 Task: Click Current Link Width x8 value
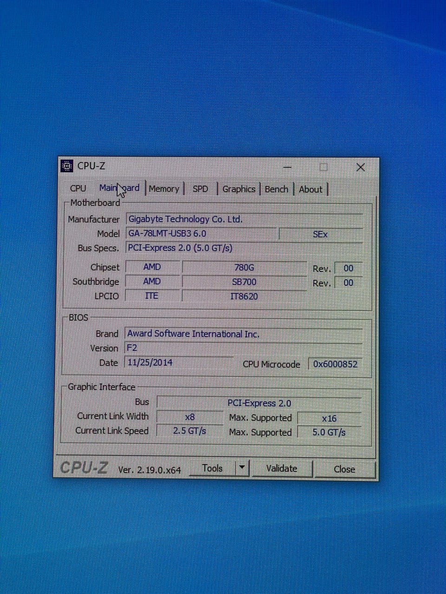coord(190,417)
